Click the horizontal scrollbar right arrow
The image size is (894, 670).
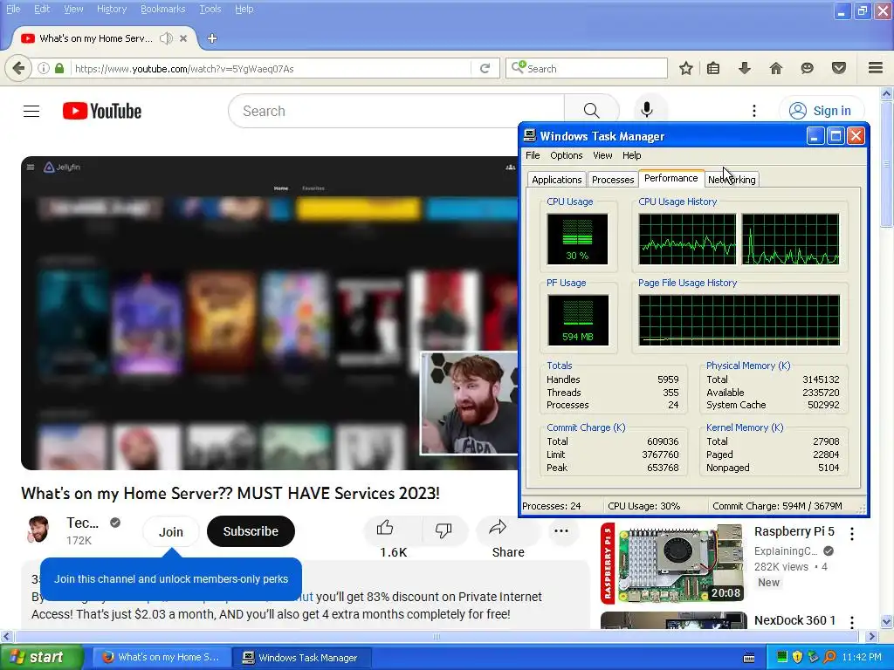pyautogui.click(x=871, y=636)
